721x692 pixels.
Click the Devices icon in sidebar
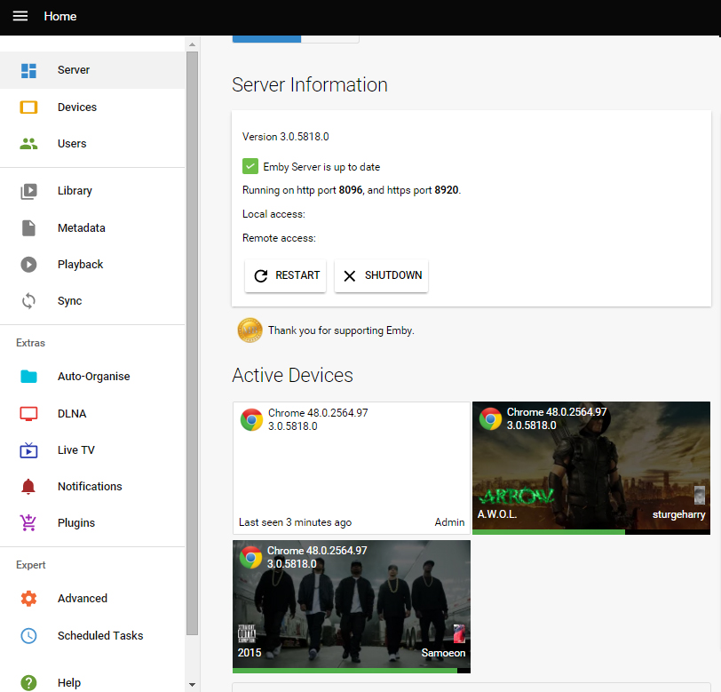click(x=28, y=107)
